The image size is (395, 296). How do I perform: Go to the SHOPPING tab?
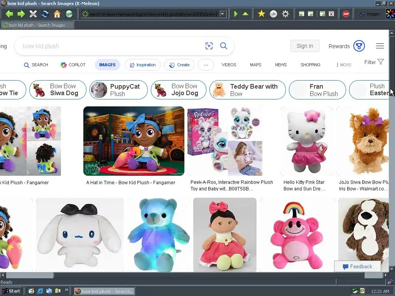point(311,65)
